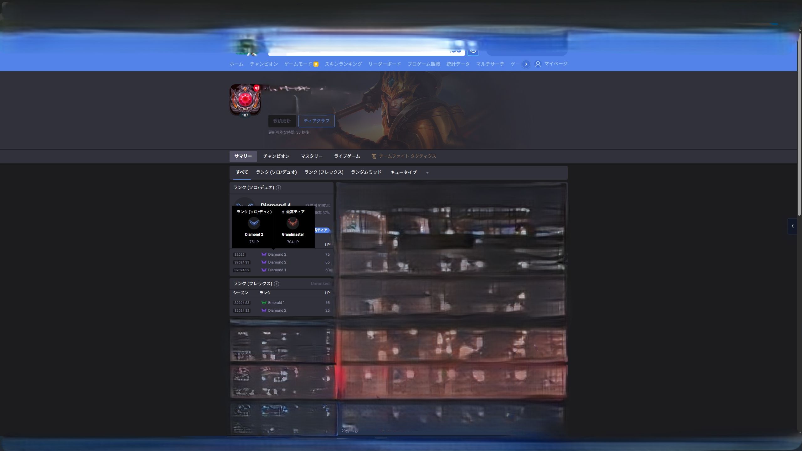Click the 戦績更新 button

[282, 121]
